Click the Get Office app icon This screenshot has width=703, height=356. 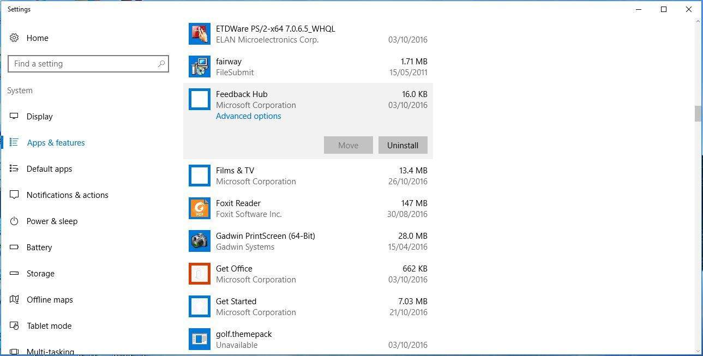(200, 274)
